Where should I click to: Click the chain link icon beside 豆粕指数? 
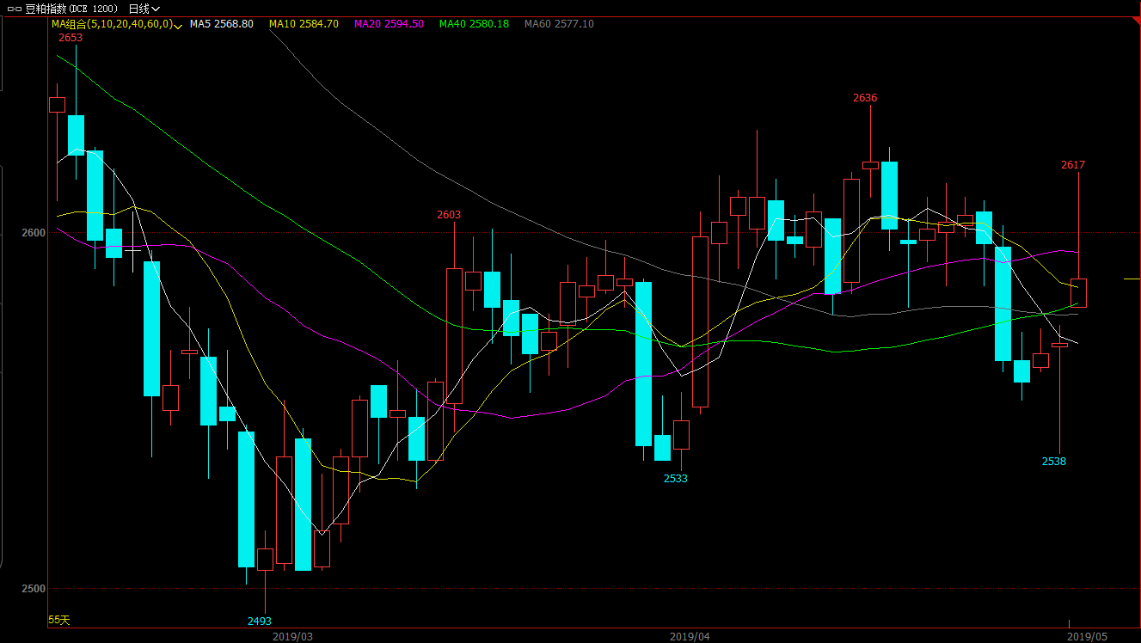click(x=15, y=9)
